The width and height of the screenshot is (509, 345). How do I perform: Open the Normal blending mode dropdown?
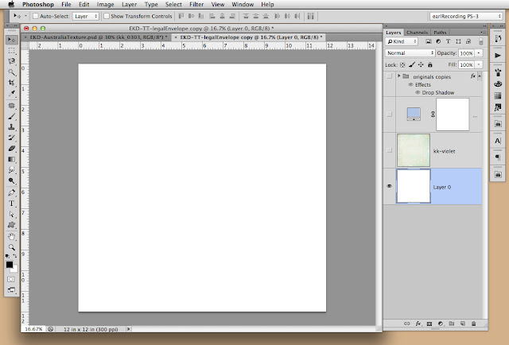coord(410,53)
